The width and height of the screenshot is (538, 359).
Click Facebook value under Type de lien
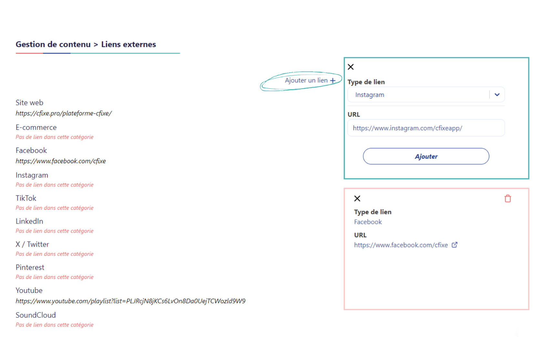click(368, 222)
